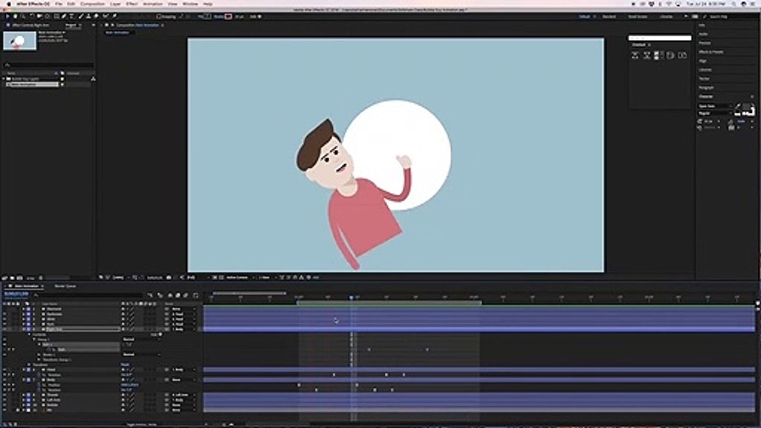The width and height of the screenshot is (761, 428).
Task: Open the composition mini-flowchart in timeline
Action: (x=150, y=295)
